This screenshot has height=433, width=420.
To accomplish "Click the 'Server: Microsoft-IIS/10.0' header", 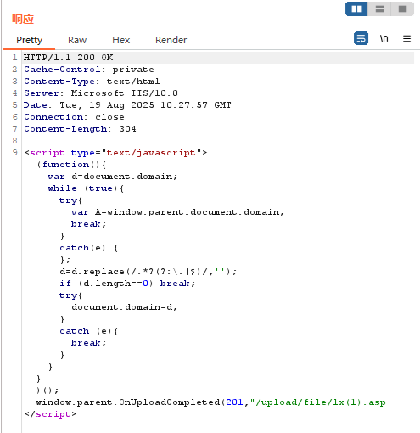I will (101, 93).
